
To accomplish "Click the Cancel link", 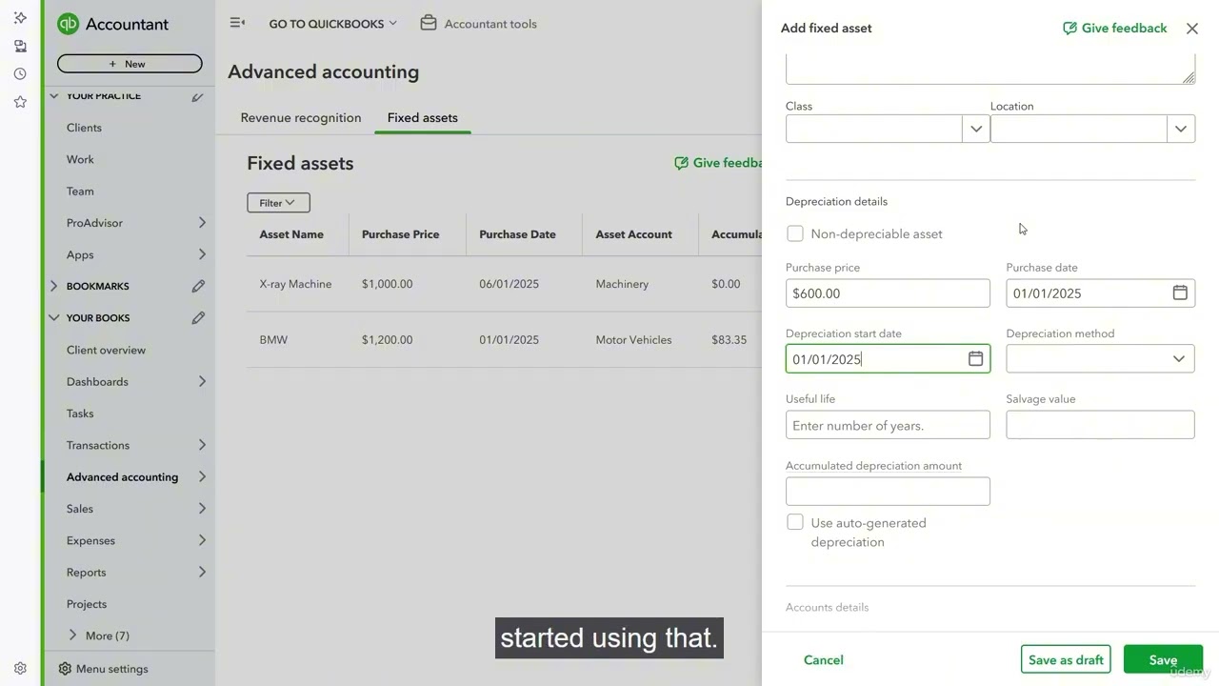I will click(823, 659).
